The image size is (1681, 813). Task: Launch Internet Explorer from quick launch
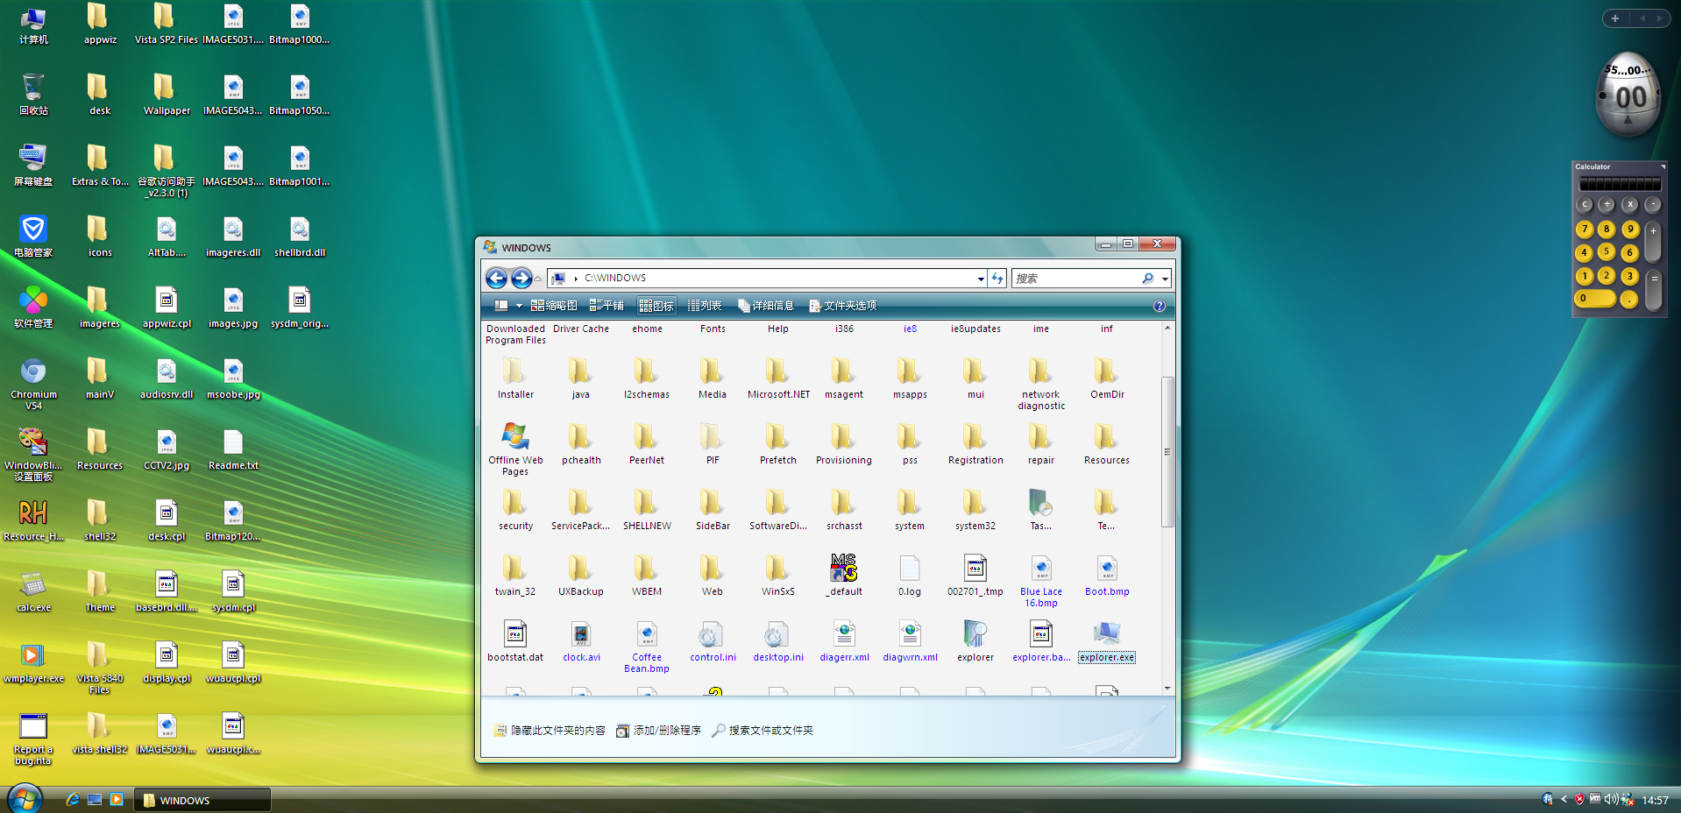coord(72,799)
